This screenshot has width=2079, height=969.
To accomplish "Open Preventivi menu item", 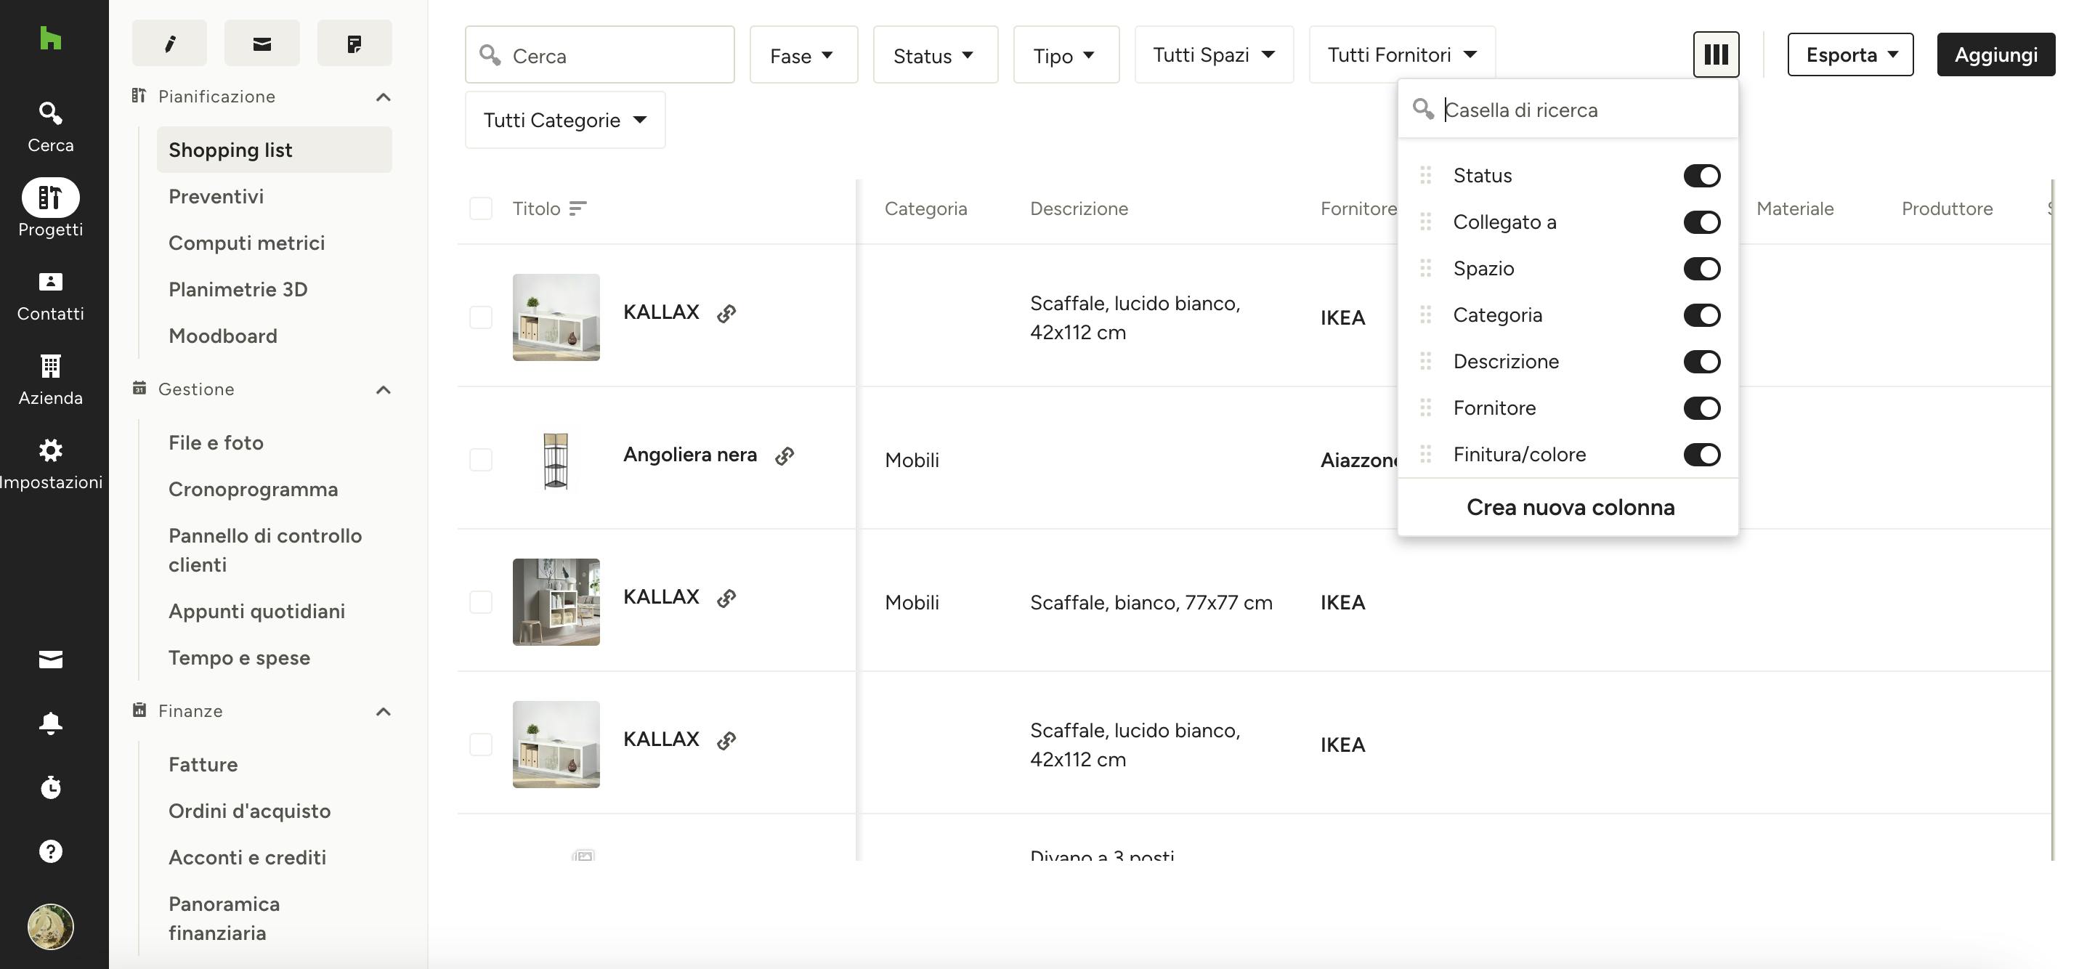I will [216, 197].
